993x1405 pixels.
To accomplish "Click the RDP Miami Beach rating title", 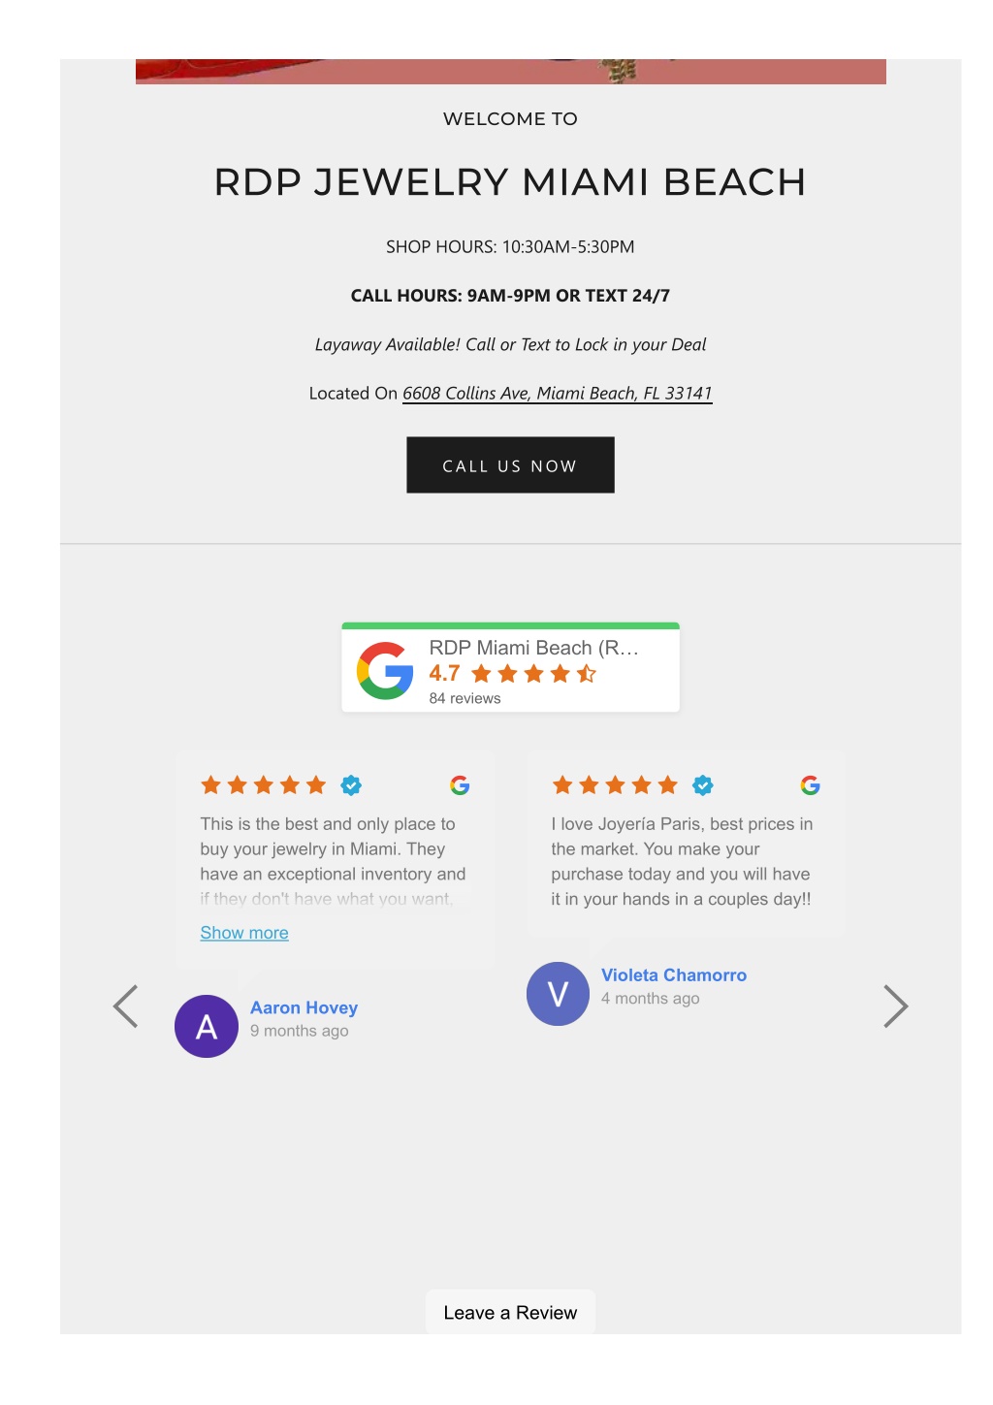I will 534,648.
